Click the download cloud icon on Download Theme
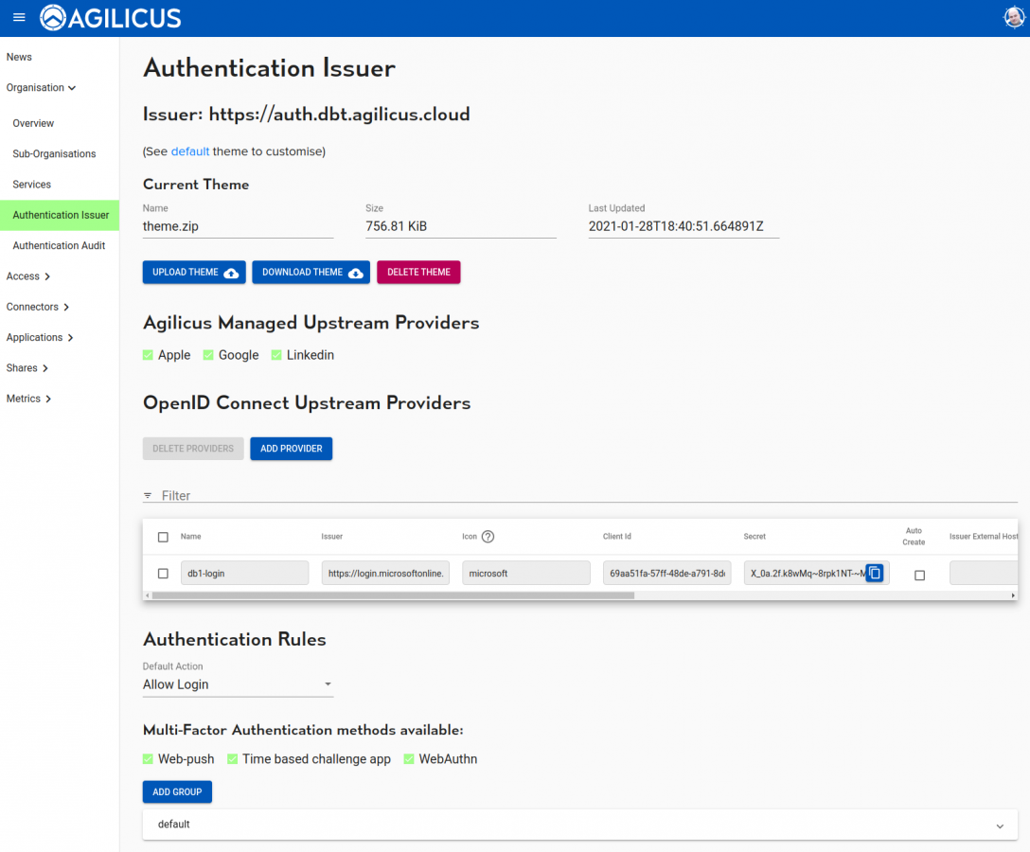This screenshot has width=1030, height=852. (358, 272)
